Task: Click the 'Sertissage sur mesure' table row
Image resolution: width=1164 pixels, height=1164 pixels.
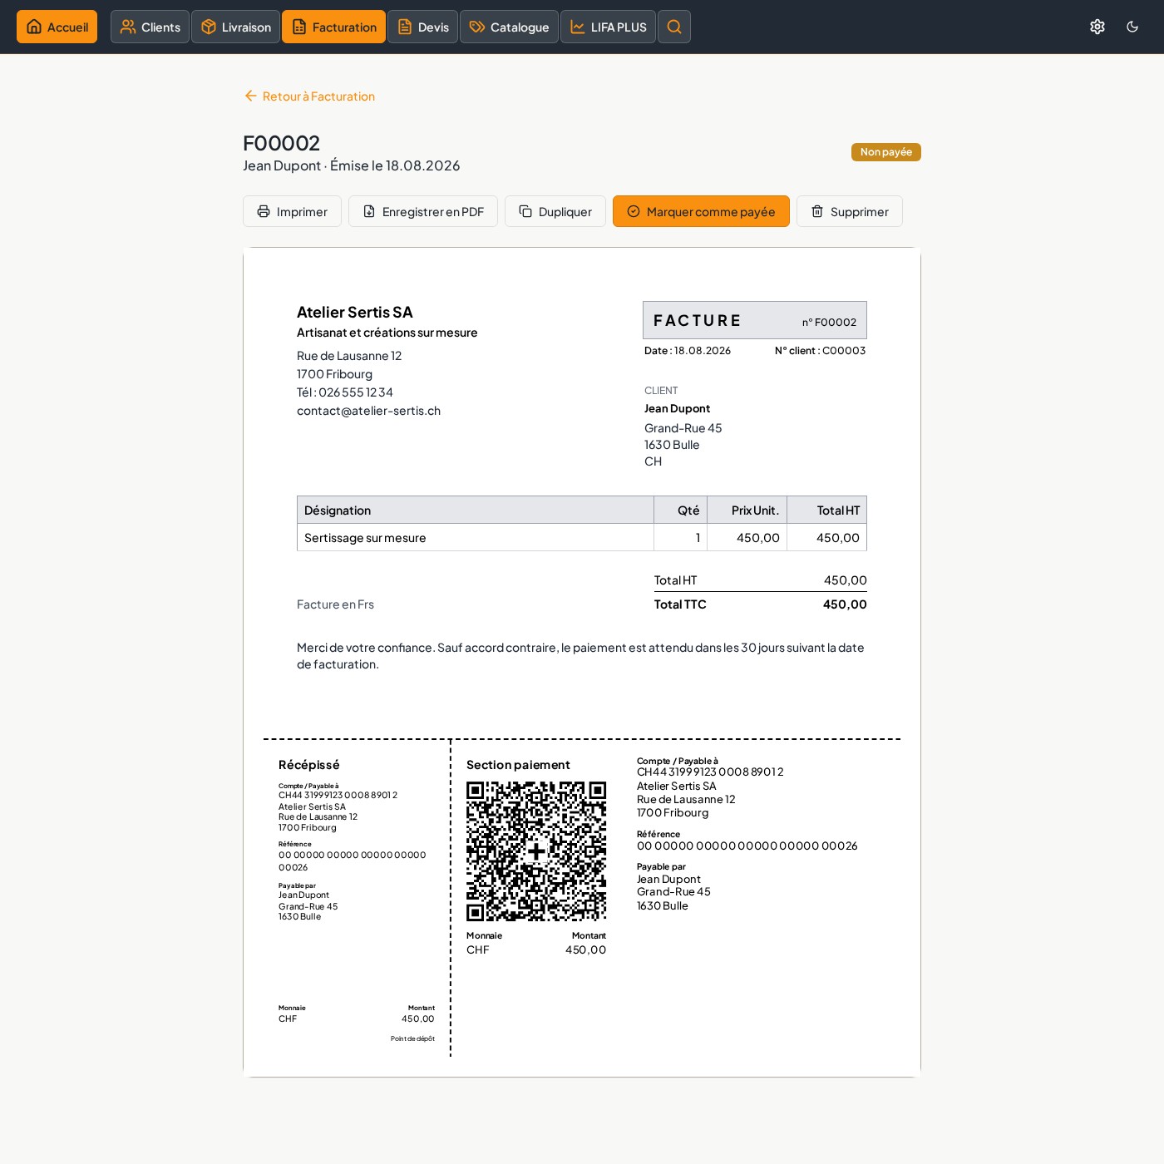Action: [x=582, y=538]
